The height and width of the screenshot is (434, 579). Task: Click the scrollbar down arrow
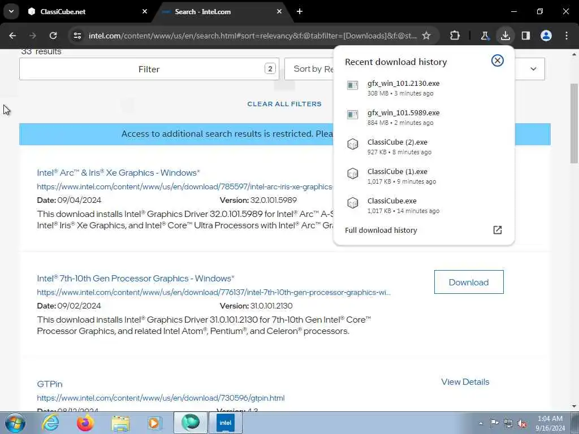point(574,407)
